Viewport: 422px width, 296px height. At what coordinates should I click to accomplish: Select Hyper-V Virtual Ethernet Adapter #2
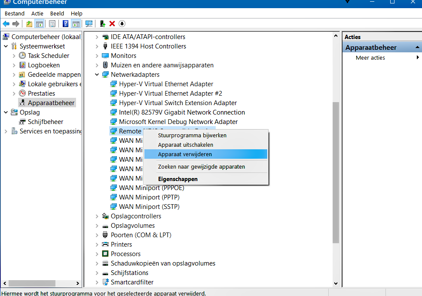coord(170,94)
